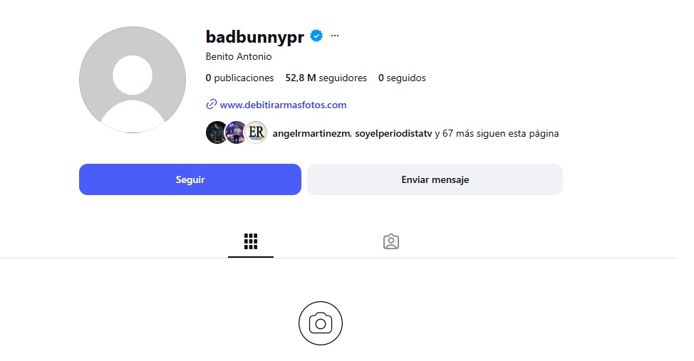Open the three-dot options menu beside badbunnypr
694x361 pixels.
tap(335, 36)
